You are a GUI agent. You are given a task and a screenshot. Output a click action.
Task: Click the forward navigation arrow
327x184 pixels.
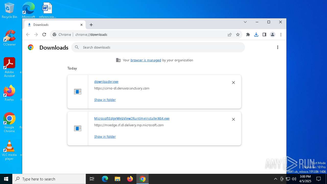point(36,34)
